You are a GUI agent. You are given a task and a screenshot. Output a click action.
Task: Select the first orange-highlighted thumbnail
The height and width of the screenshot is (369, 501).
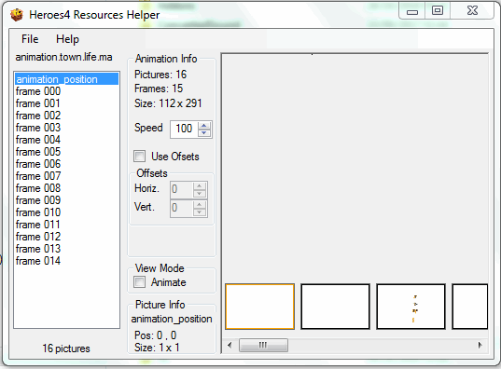(x=259, y=307)
